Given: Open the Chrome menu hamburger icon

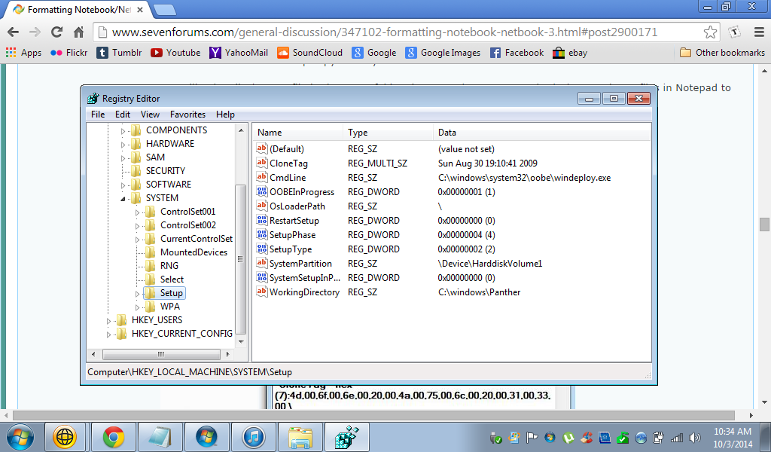Looking at the screenshot, I should click(x=759, y=32).
